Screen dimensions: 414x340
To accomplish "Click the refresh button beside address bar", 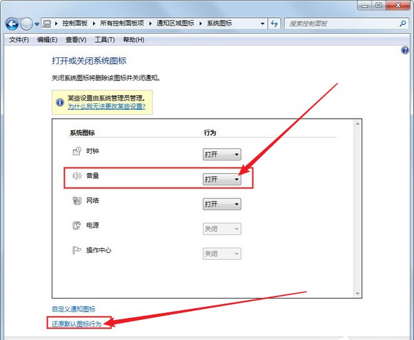I will [274, 23].
